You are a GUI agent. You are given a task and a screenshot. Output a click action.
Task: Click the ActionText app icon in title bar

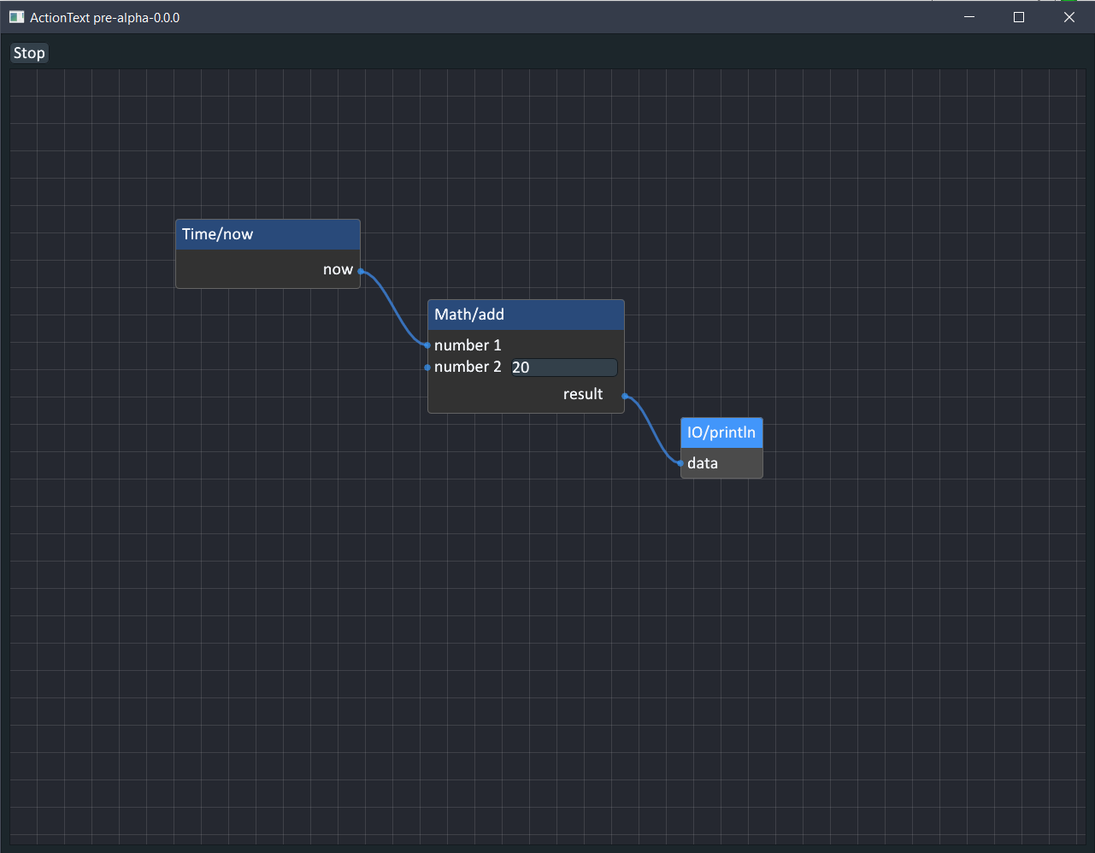[x=16, y=17]
